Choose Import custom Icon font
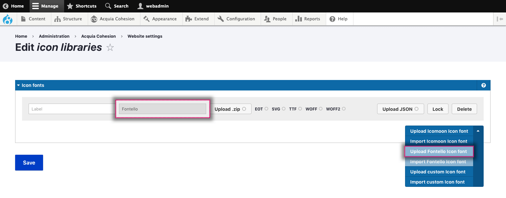Screen dimensions: 506x198 439,182
